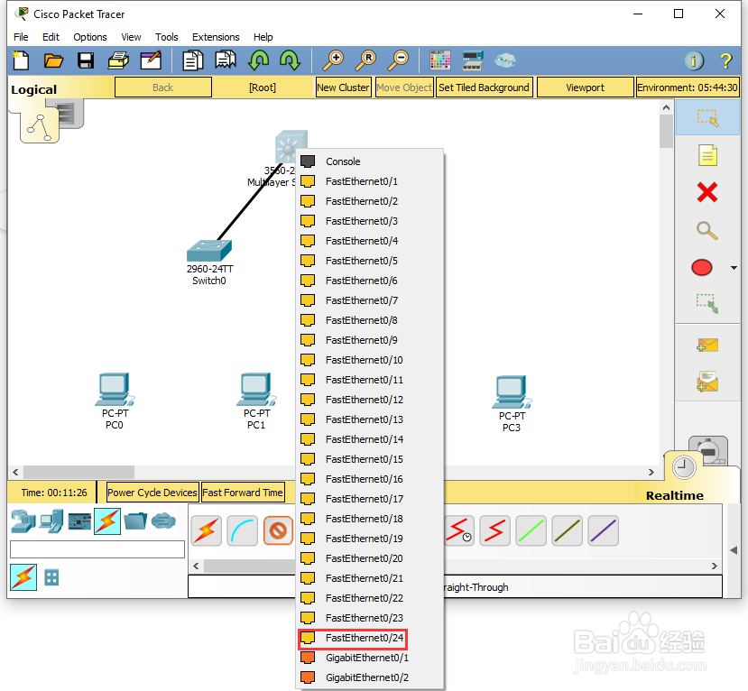Choose the Resize Shape tool
Screen dimensions: 748x691
point(707,303)
